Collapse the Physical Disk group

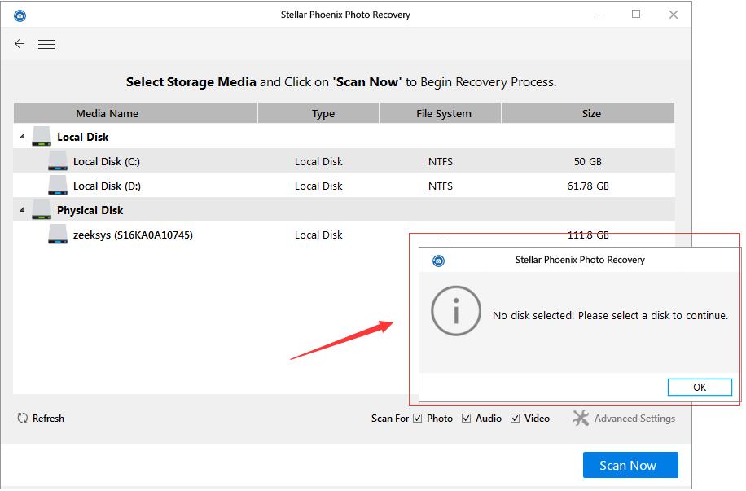click(x=22, y=210)
